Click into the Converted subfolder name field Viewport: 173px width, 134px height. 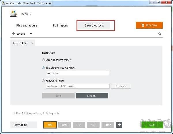pyautogui.click(x=77, y=73)
